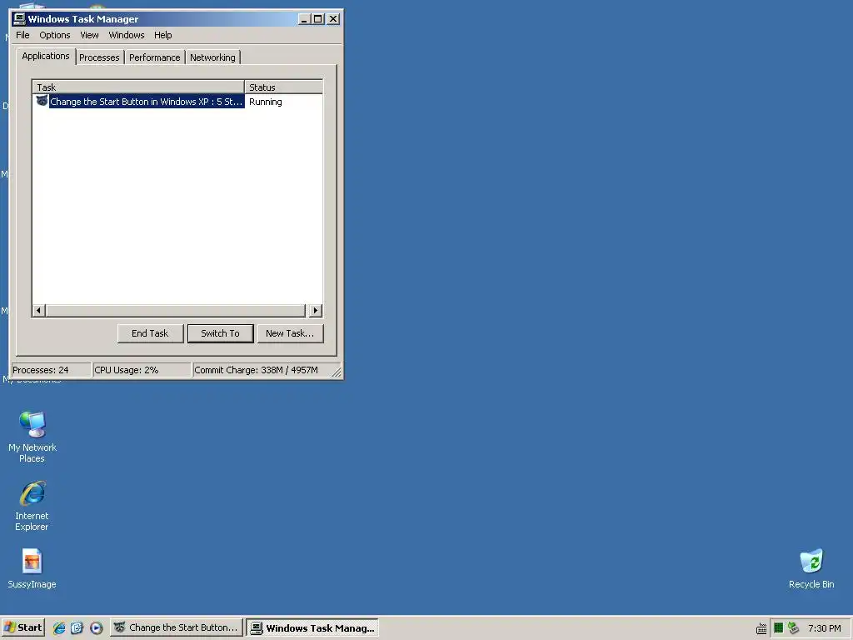The image size is (853, 640).
Task: Select the Internet Explorer desktop icon
Action: pos(32,506)
